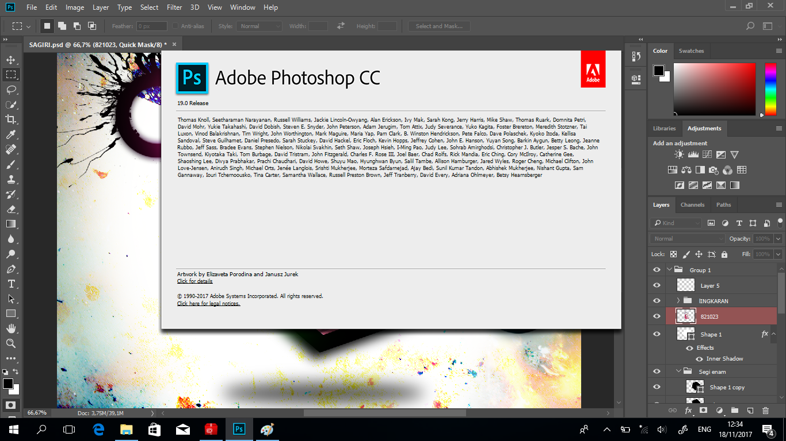Viewport: 786px width, 441px height.
Task: Select the Blur tool
Action: click(x=10, y=239)
